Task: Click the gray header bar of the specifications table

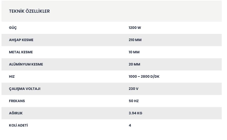Action: (x=111, y=11)
